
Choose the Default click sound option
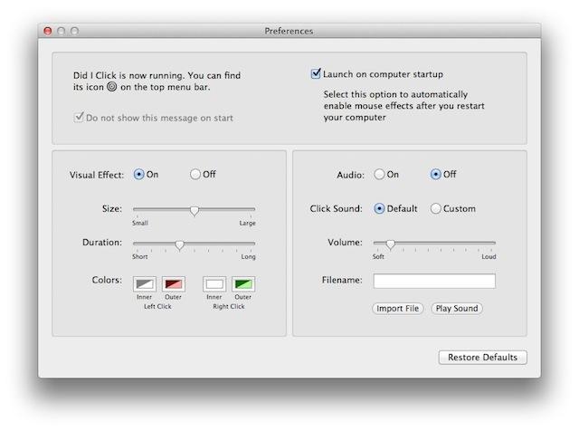point(380,209)
